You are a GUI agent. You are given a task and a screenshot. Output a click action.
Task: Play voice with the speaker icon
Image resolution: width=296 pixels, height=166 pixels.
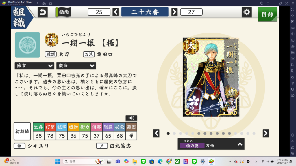point(131,118)
